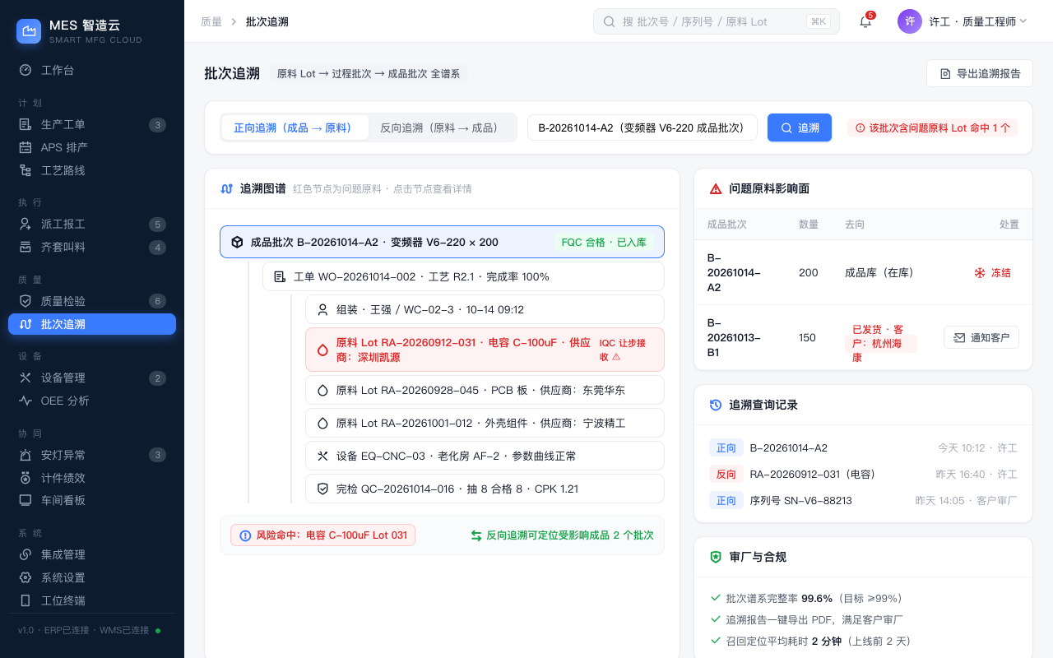The image size is (1053, 658).
Task: Open 工艺路线 menu item
Action: tap(92, 170)
